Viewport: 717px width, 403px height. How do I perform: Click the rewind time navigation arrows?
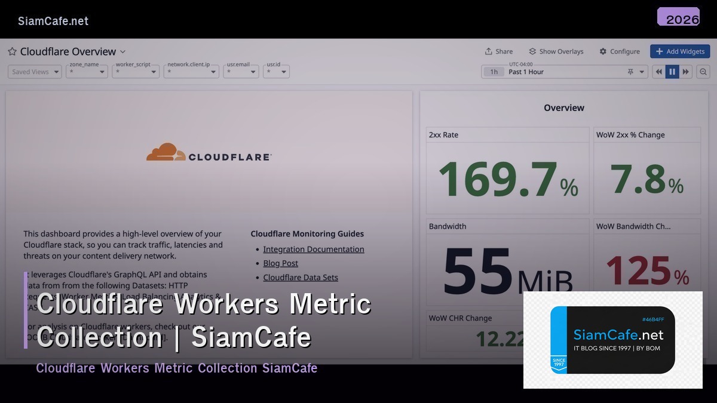[x=658, y=71]
